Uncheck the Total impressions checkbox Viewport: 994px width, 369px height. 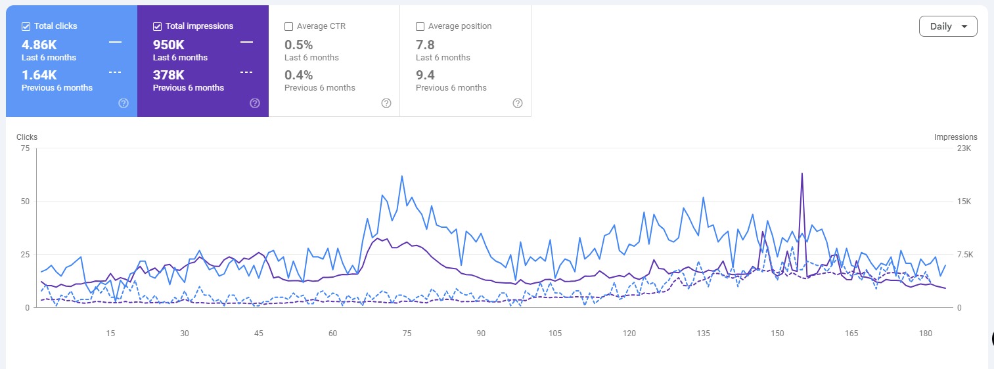(157, 26)
